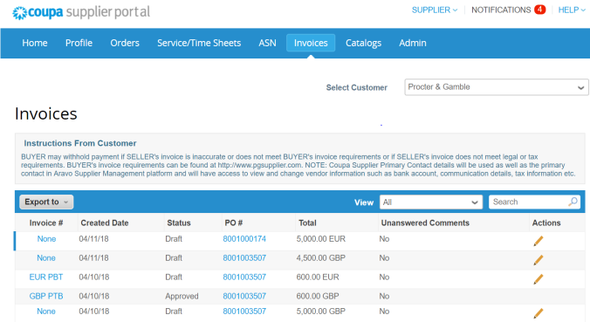
Task: Click the Select Customer label
Action: [x=357, y=87]
